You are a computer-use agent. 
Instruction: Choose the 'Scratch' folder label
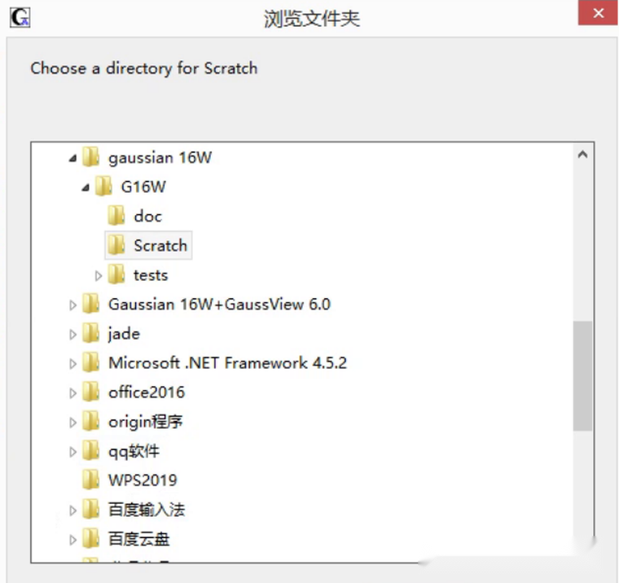coord(160,246)
